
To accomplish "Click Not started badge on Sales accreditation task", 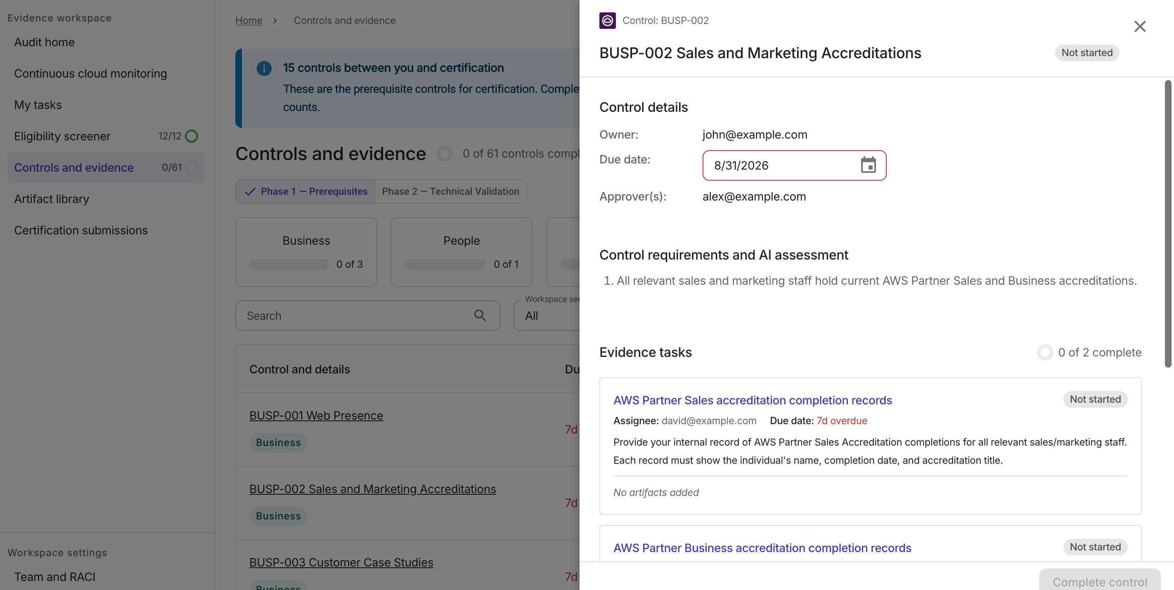I will (1095, 399).
